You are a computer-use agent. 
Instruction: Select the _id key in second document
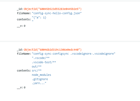[x=20, y=50]
